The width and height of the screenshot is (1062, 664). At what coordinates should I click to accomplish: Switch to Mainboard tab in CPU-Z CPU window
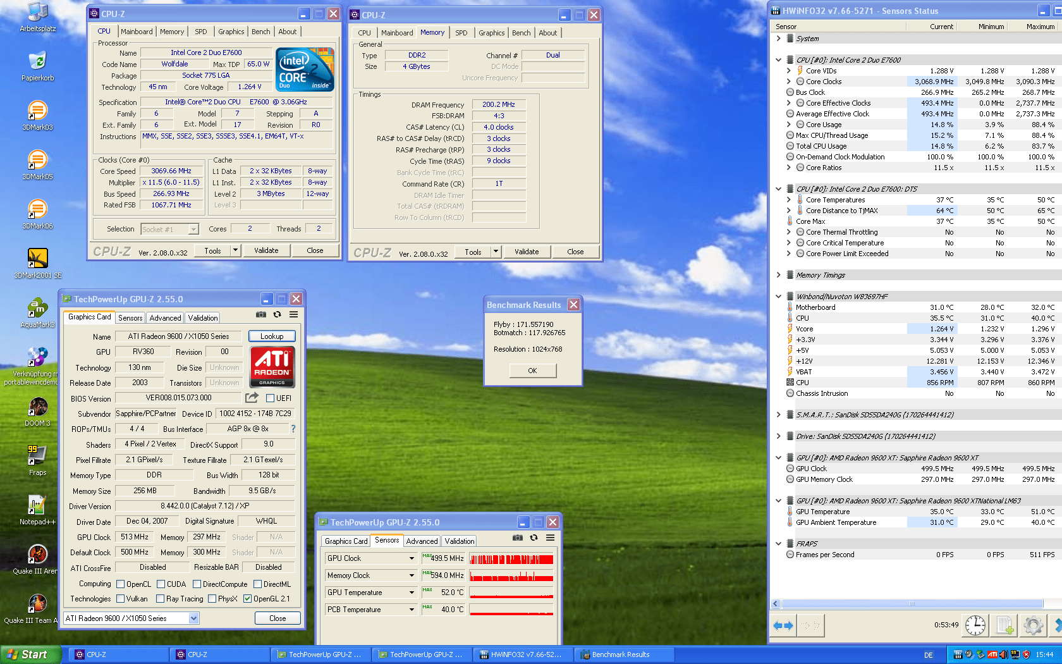tap(137, 32)
